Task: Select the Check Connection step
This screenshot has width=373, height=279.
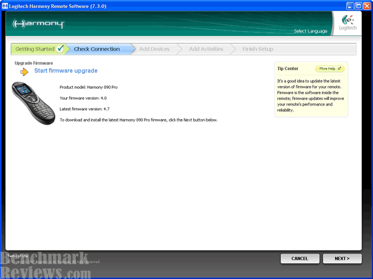Action: [x=96, y=49]
